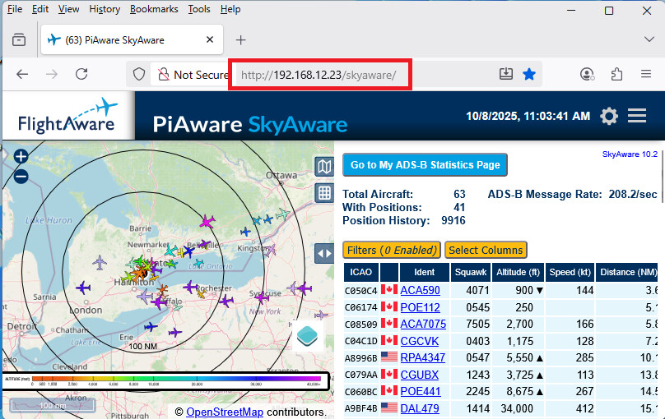The image size is (665, 419).
Task: Open the File menu
Action: click(15, 9)
